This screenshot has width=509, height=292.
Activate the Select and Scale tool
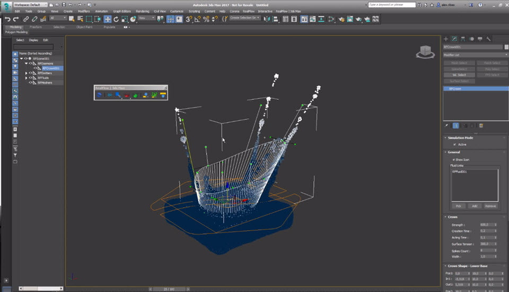click(x=124, y=19)
